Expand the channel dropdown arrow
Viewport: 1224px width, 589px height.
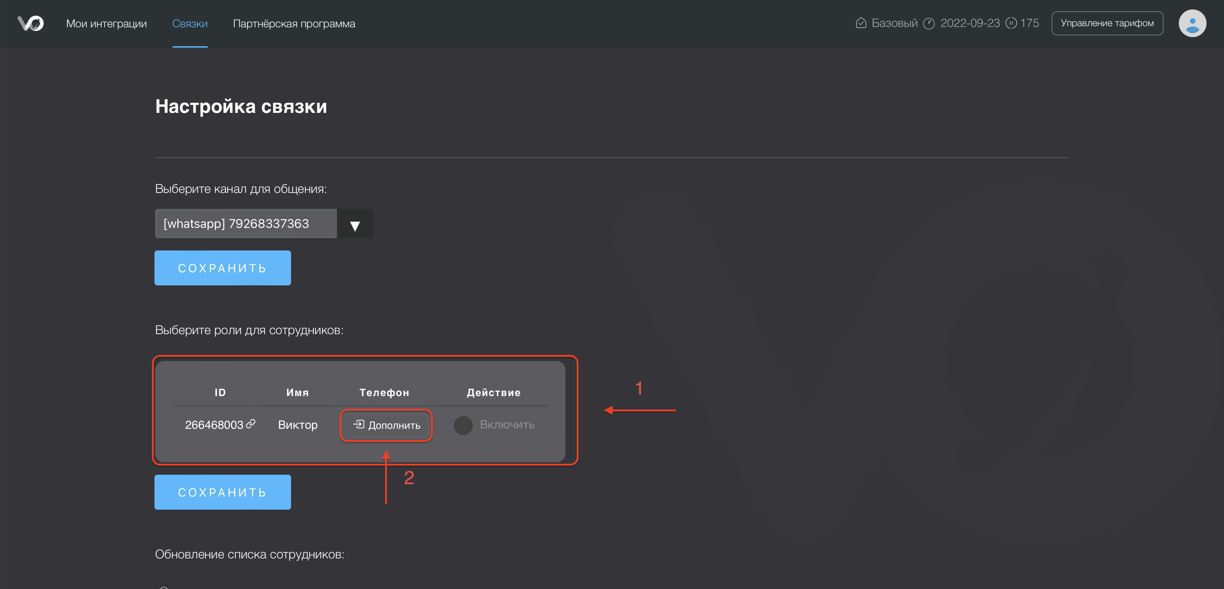point(354,225)
